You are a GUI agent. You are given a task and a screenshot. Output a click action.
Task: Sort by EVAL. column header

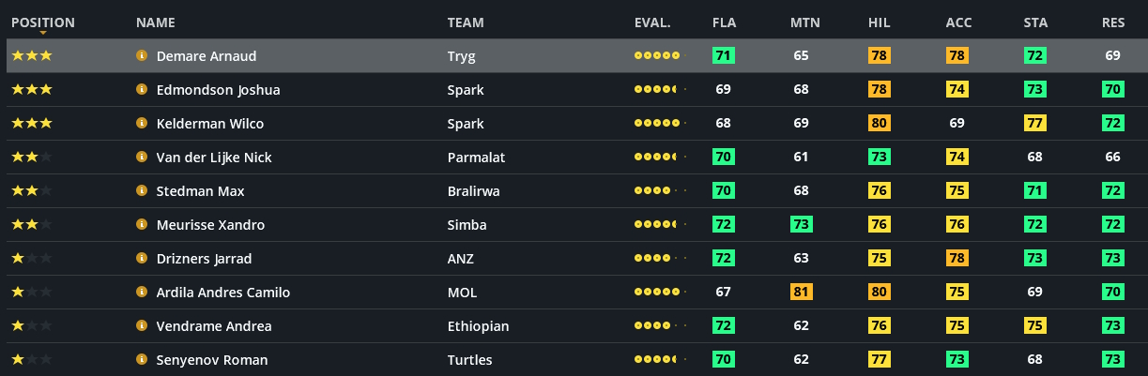coord(652,23)
